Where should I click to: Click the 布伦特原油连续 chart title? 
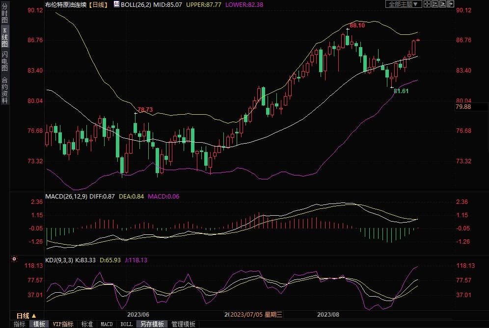coord(66,5)
